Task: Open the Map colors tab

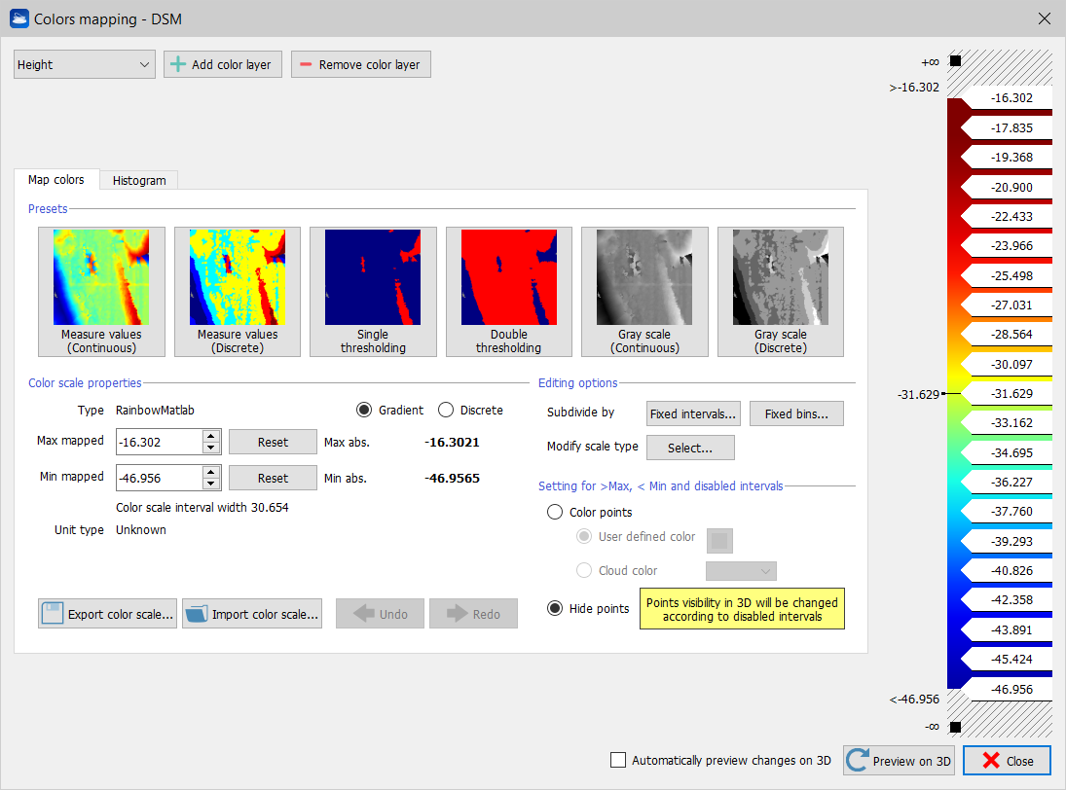Action: click(x=56, y=180)
